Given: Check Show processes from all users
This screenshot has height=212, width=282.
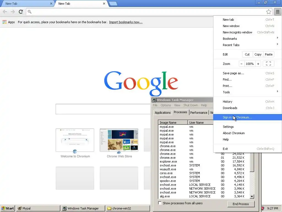Looking at the screenshot, I should [x=160, y=203].
